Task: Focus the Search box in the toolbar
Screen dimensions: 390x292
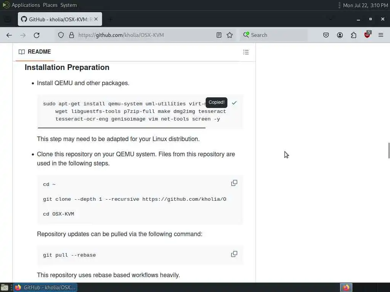Action: (x=273, y=35)
